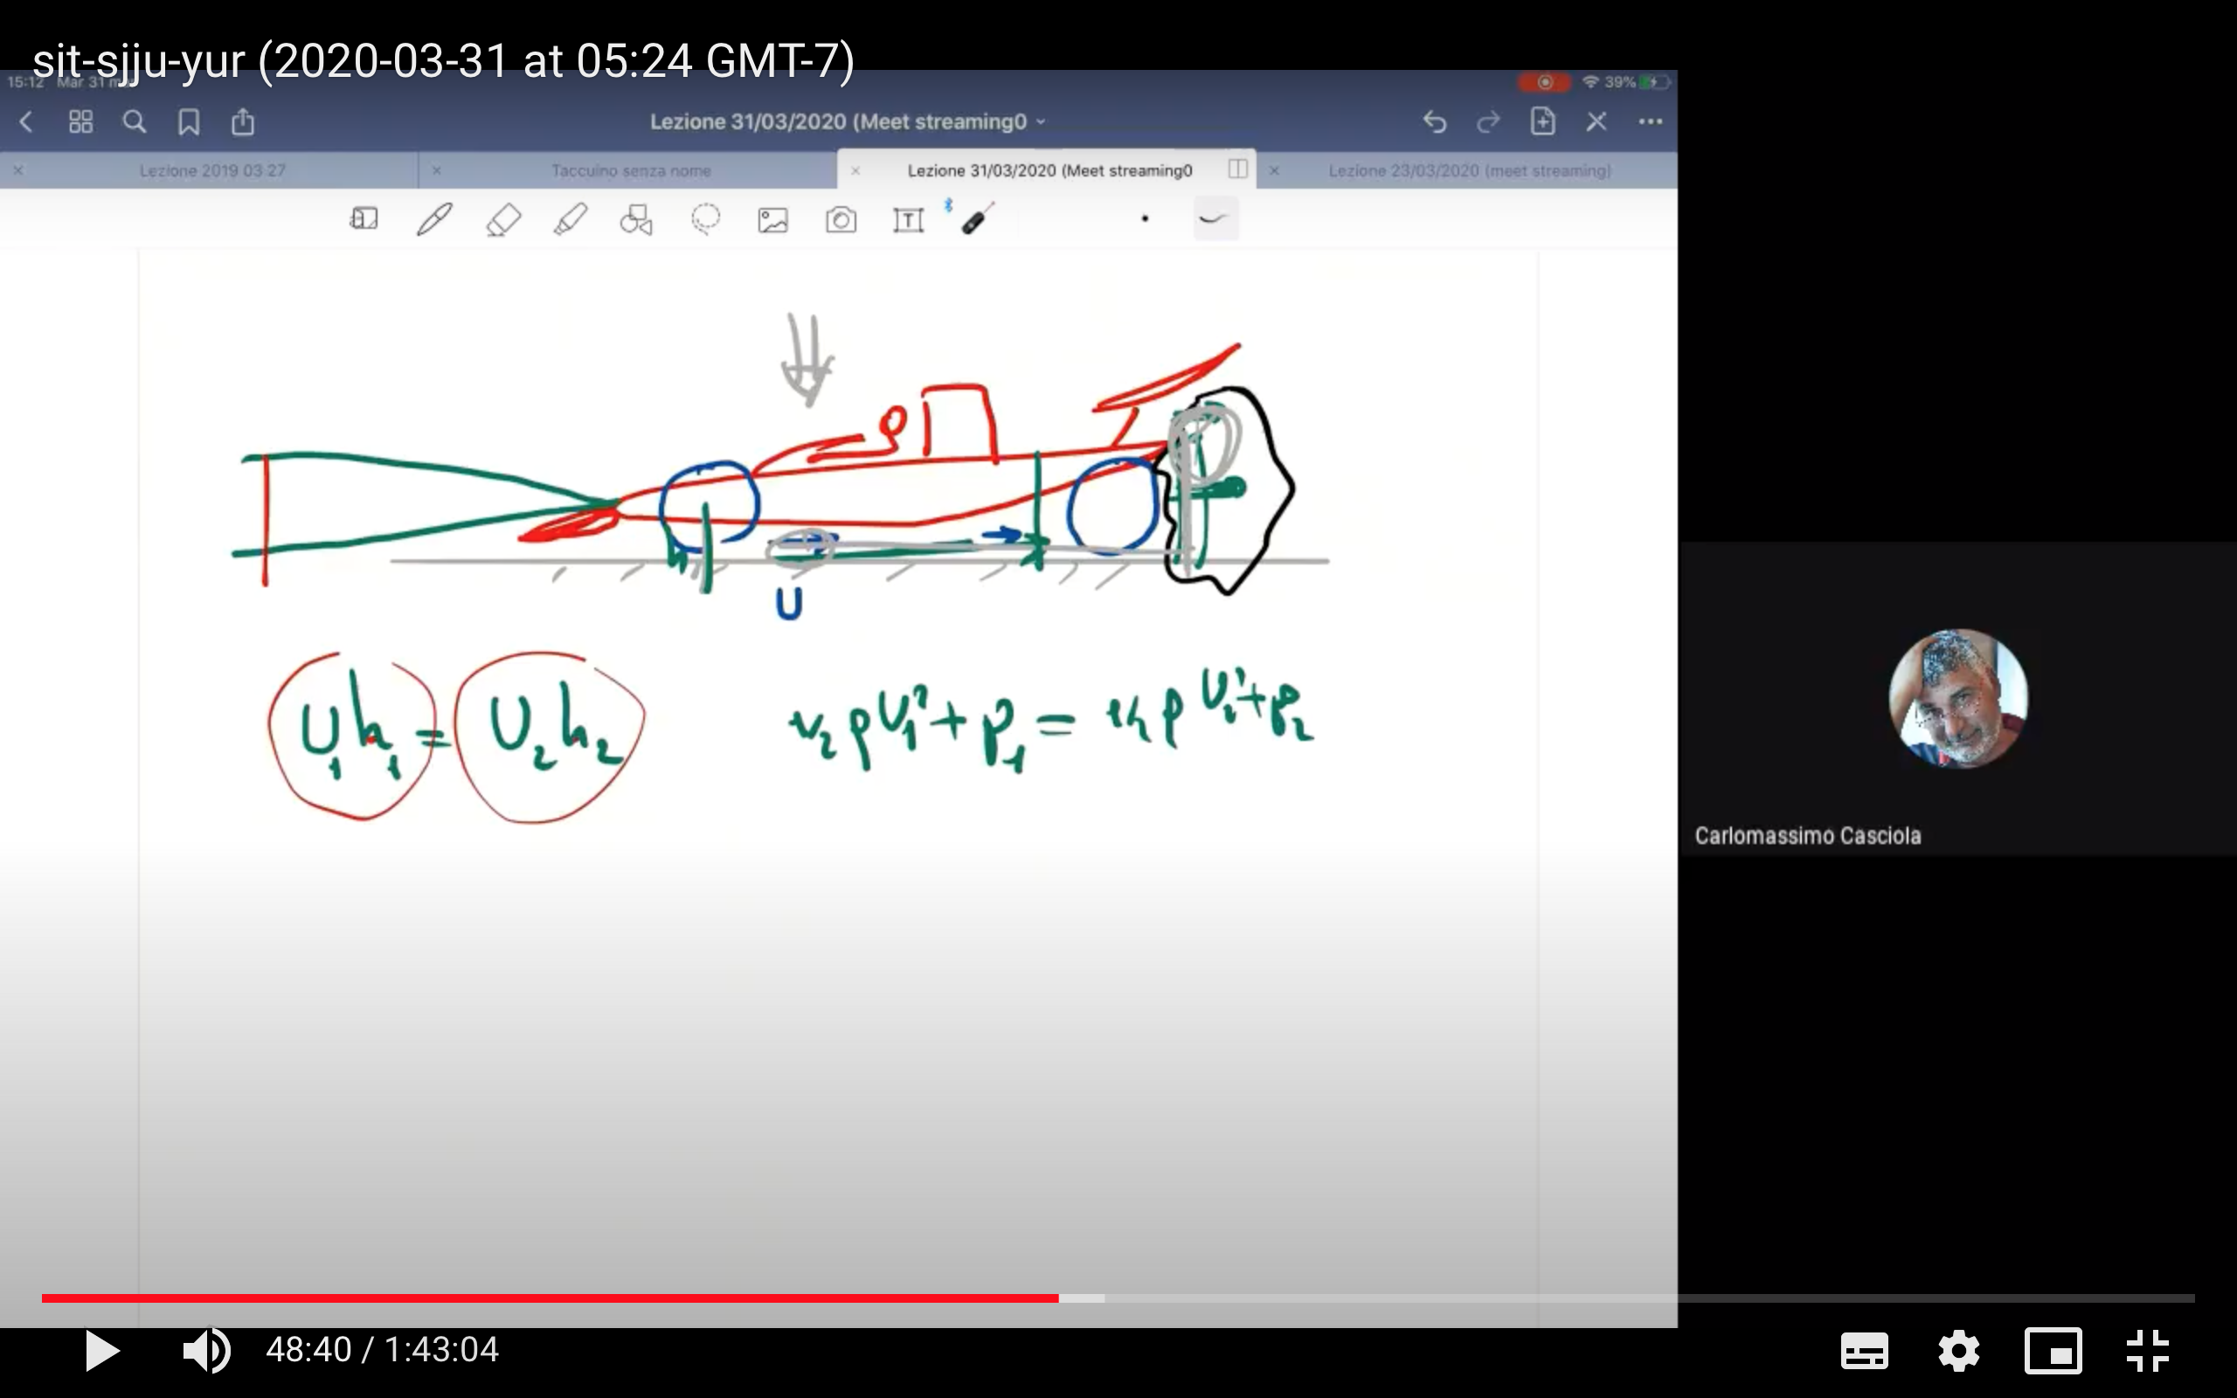The image size is (2237, 1398).
Task: Toggle the laser pointer tool
Action: (976, 220)
